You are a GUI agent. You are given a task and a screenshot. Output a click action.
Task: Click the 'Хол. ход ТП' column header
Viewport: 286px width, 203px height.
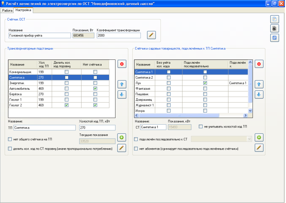(x=44, y=64)
